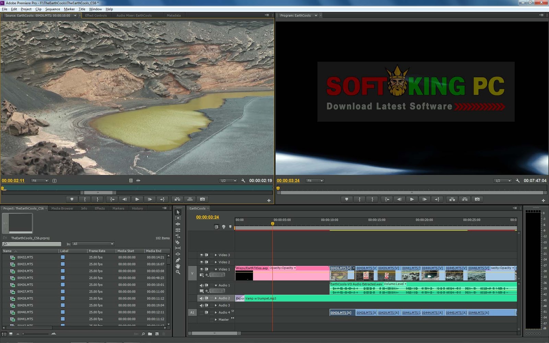Click the Project panel search field
Viewport: 549px width, 343px height.
click(x=32, y=244)
